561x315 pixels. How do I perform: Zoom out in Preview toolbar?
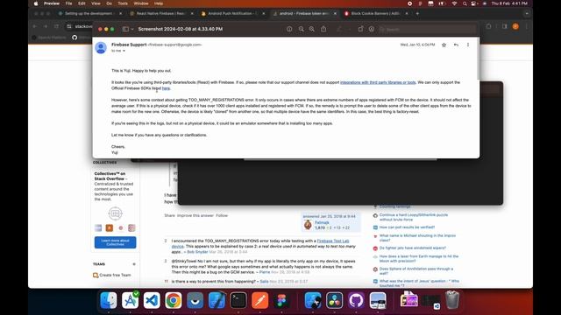(x=302, y=29)
